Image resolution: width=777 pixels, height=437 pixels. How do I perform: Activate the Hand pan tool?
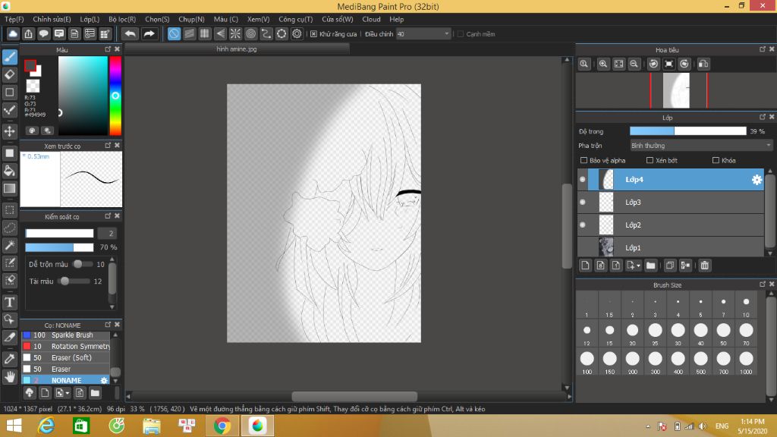point(10,377)
